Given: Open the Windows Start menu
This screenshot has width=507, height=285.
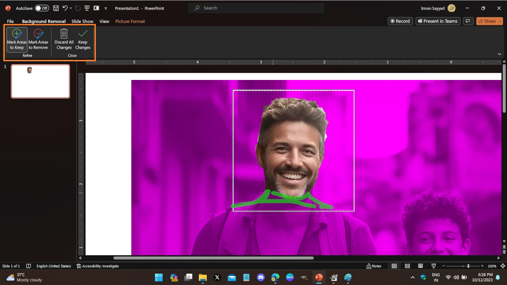Looking at the screenshot, I should 159,277.
